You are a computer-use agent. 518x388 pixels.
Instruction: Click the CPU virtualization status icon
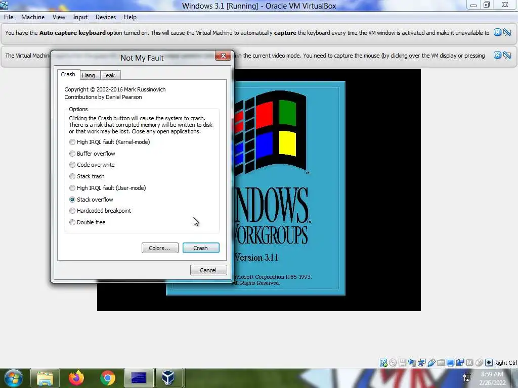point(469,363)
